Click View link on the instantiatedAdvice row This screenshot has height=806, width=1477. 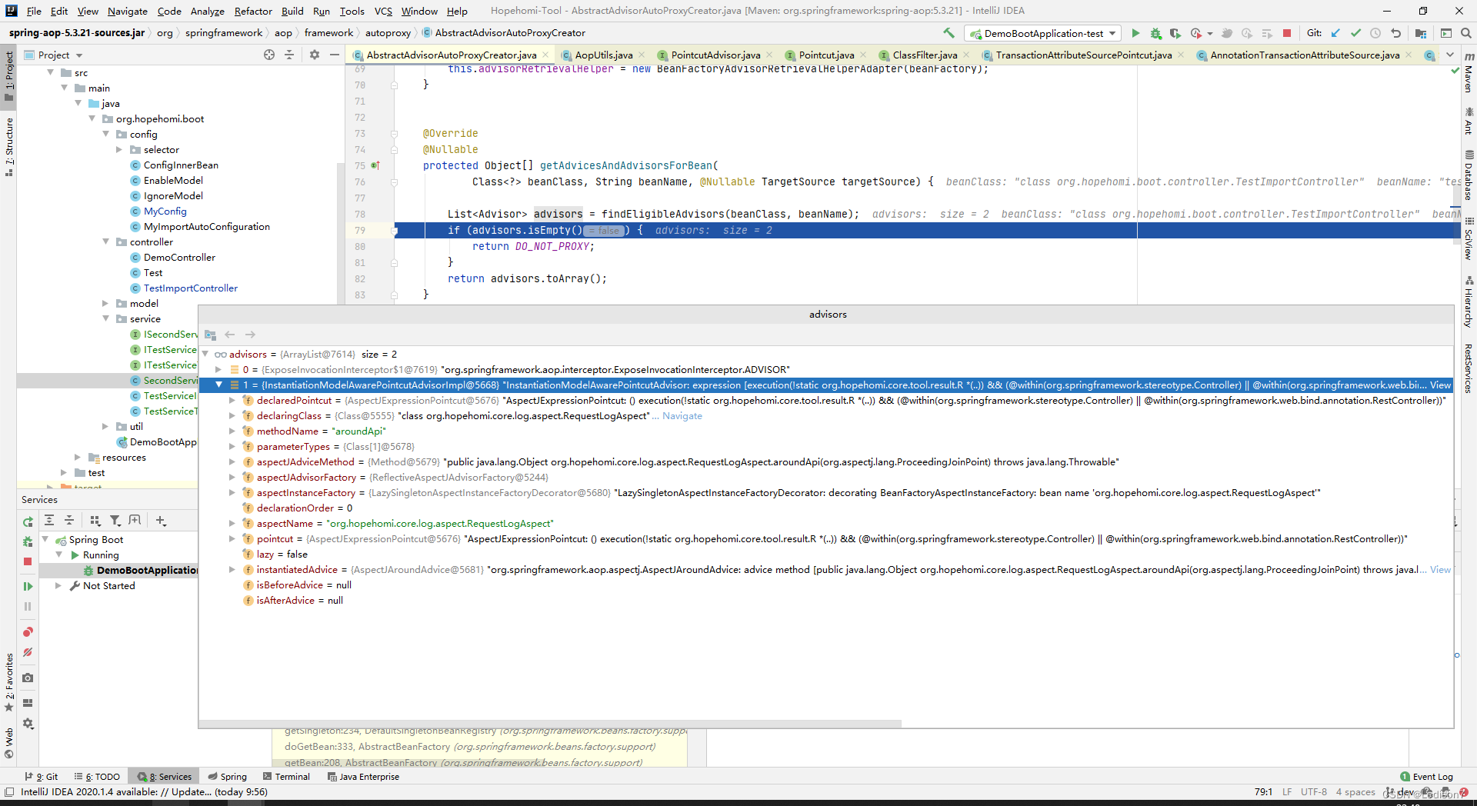[x=1440, y=569]
